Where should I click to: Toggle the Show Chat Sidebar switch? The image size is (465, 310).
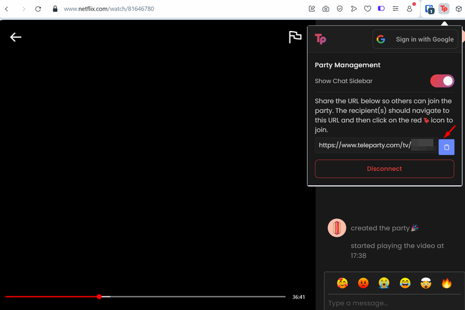[442, 81]
